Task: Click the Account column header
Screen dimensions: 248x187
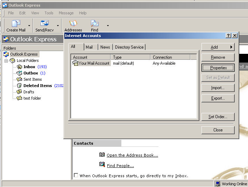Action: click(91, 57)
